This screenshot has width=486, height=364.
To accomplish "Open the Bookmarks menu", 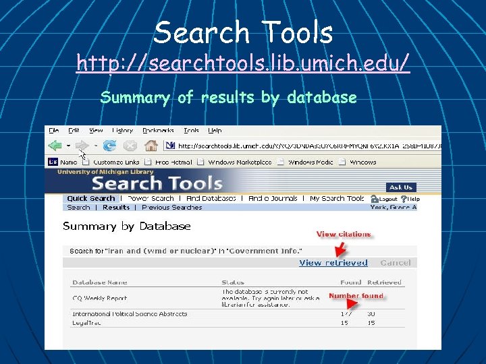I will point(158,130).
